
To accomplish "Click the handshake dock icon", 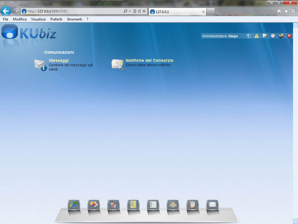I will coord(113,205).
